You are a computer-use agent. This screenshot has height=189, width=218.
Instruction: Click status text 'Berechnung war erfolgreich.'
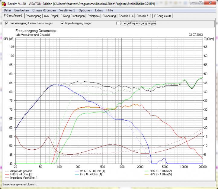[20, 184]
